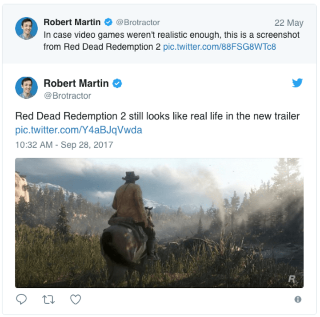Open the 10:32 AM - Sep 28, 2017 timestamp
This screenshot has width=320, height=317.
click(x=64, y=145)
